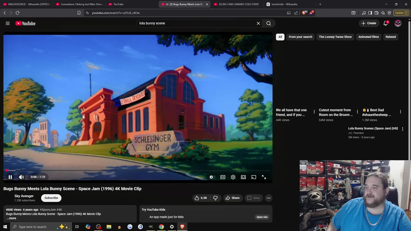Dislike the video with thumbs-down icon
The width and height of the screenshot is (411, 231).
coord(215,198)
